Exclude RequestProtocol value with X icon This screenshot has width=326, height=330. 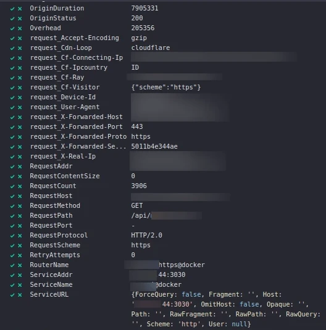(20, 236)
